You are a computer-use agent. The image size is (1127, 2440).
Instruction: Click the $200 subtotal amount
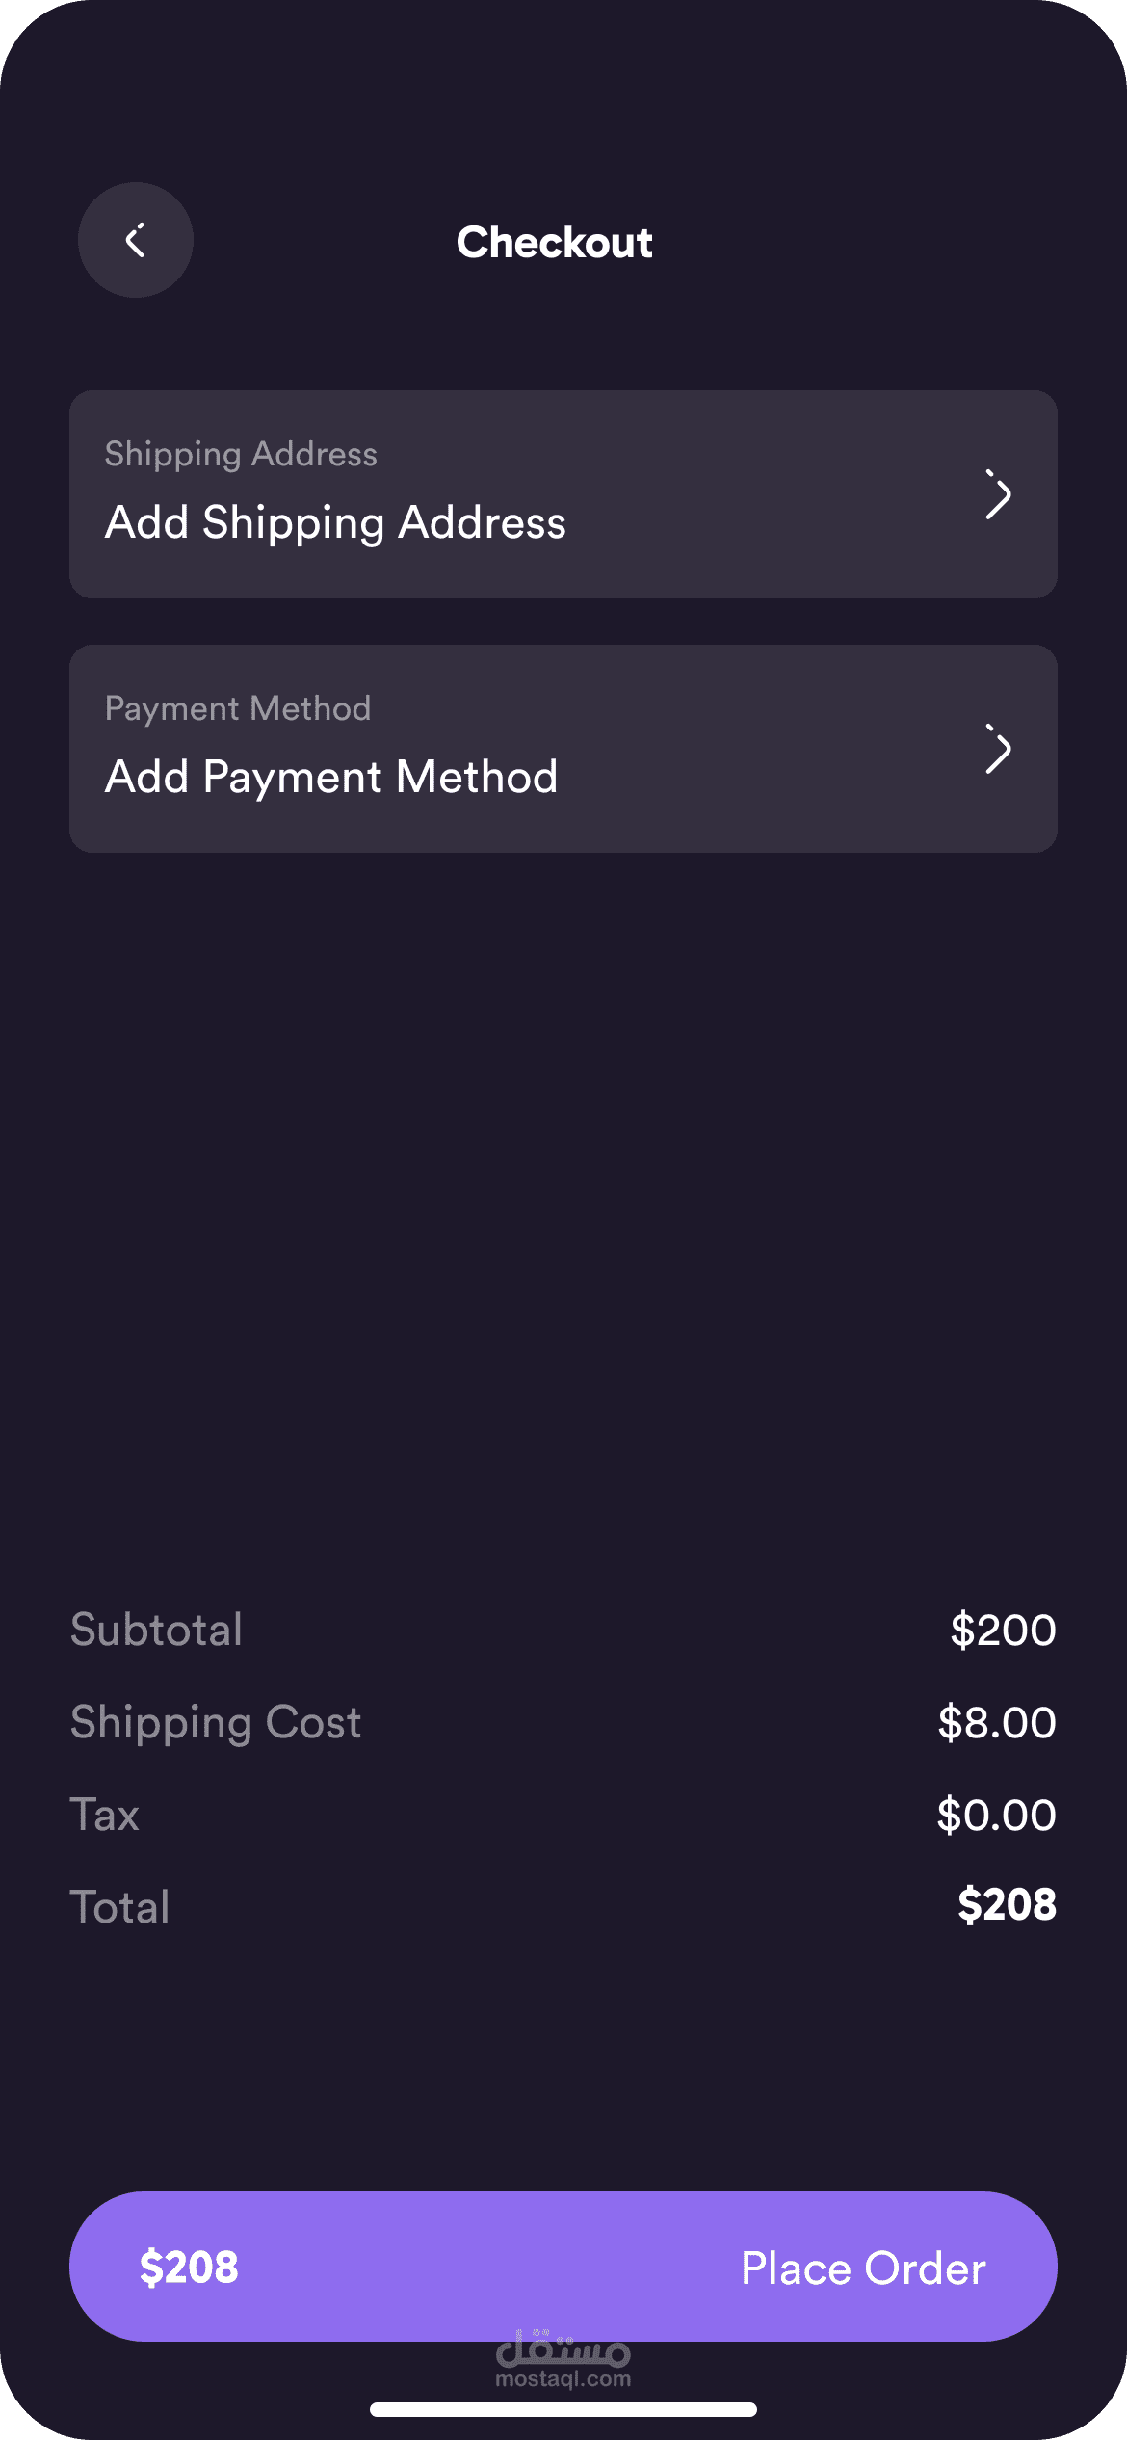(x=1003, y=1630)
